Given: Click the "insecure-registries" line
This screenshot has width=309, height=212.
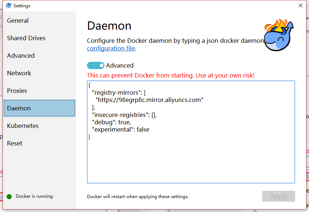Looking at the screenshot, I should (x=124, y=115).
